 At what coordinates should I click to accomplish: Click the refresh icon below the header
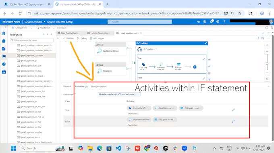coord(266,28)
